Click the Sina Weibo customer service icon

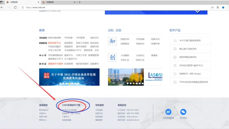point(168,112)
